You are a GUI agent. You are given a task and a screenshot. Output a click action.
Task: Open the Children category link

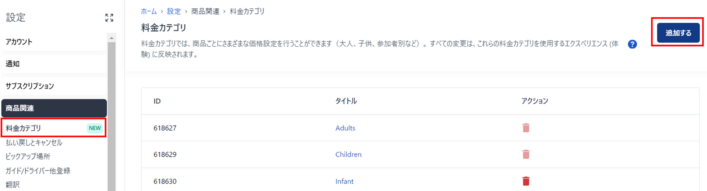click(x=348, y=154)
